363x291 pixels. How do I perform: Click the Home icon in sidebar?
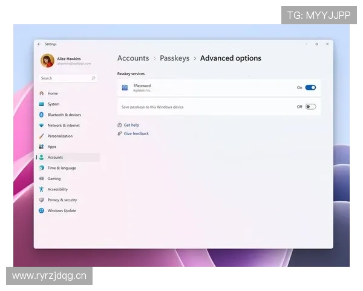coord(41,93)
